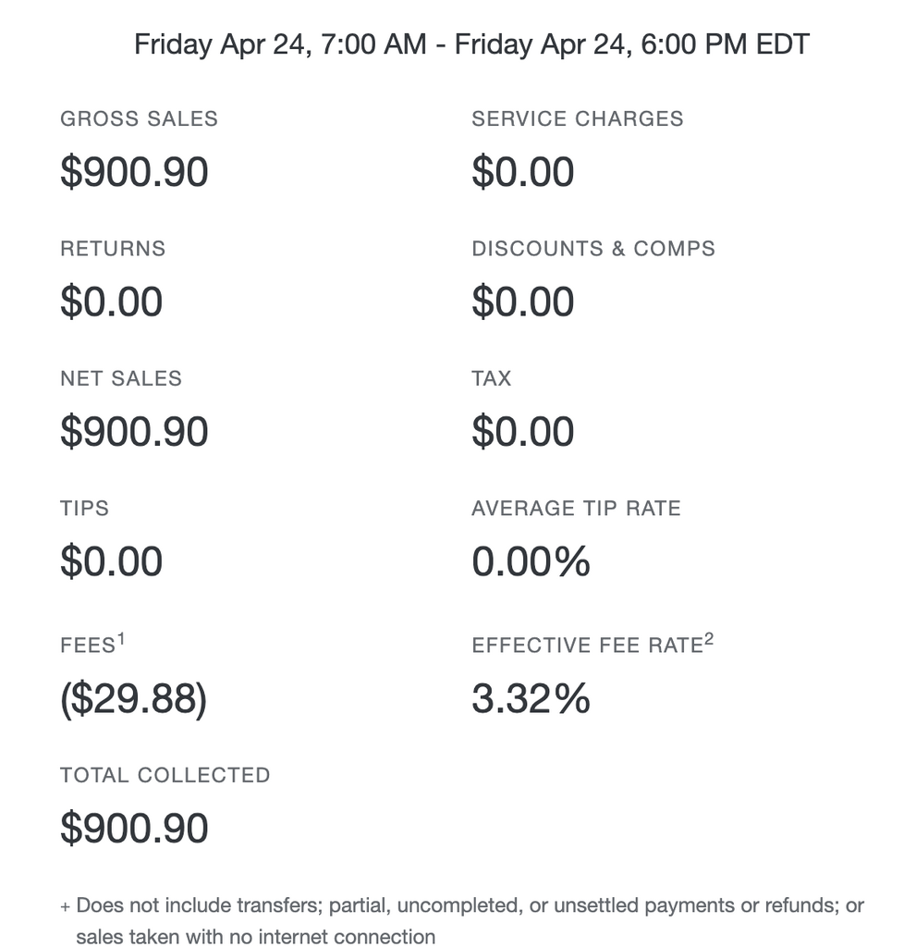Click the Fees footnote 1 superscript
The image size is (904, 947).
121,639
